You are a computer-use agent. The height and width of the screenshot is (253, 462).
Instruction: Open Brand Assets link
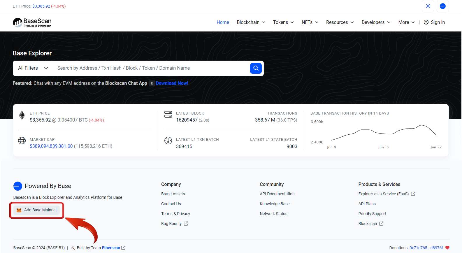173,194
